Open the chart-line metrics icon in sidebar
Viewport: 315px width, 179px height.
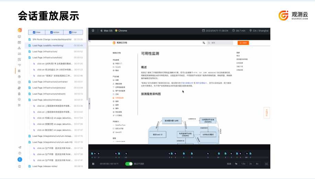tap(19, 54)
